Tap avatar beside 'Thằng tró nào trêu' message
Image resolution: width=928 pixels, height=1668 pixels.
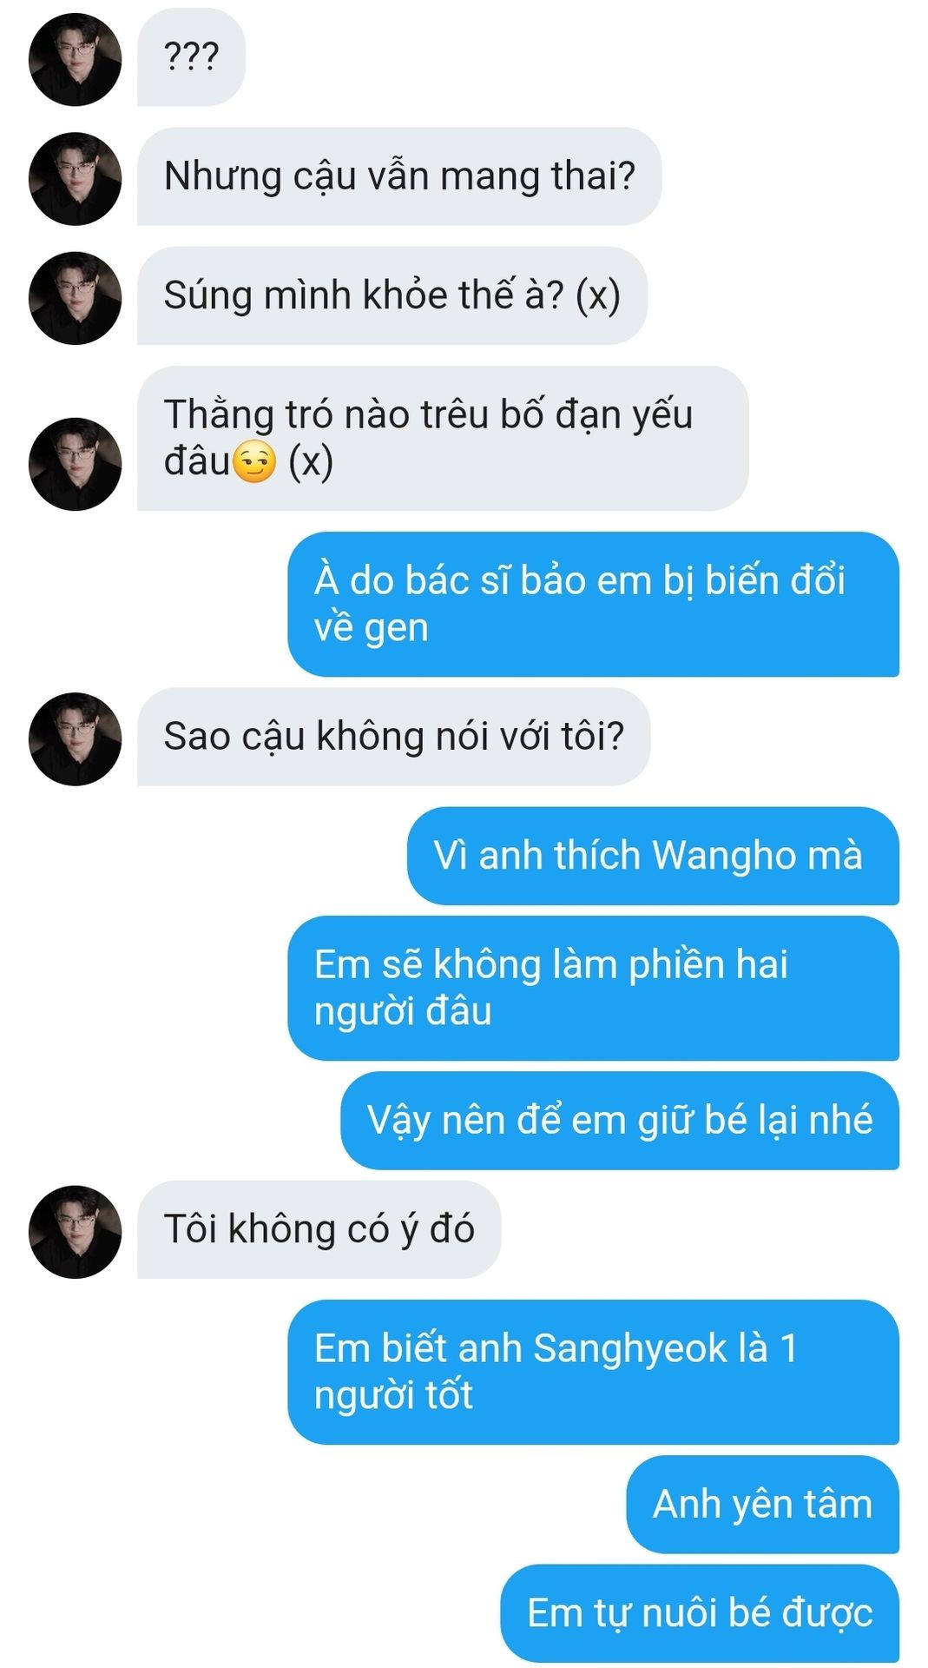[75, 464]
